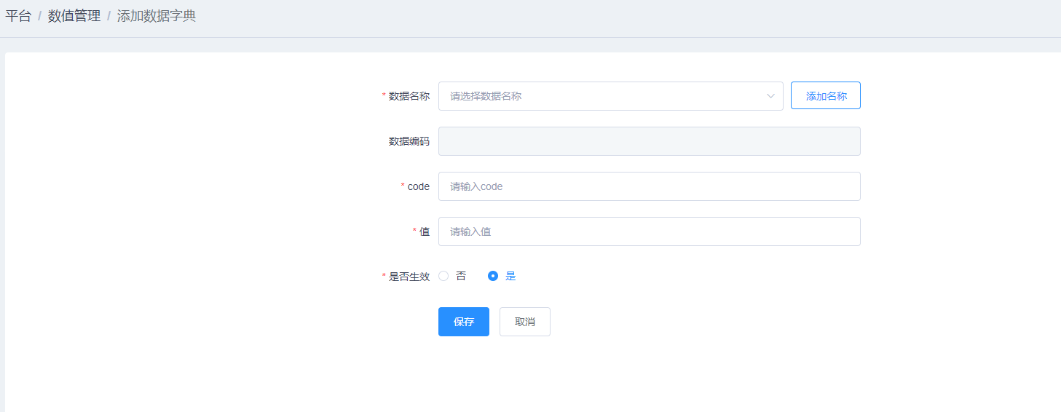Click the 添加名称 button
This screenshot has width=1061, height=412.
[826, 96]
